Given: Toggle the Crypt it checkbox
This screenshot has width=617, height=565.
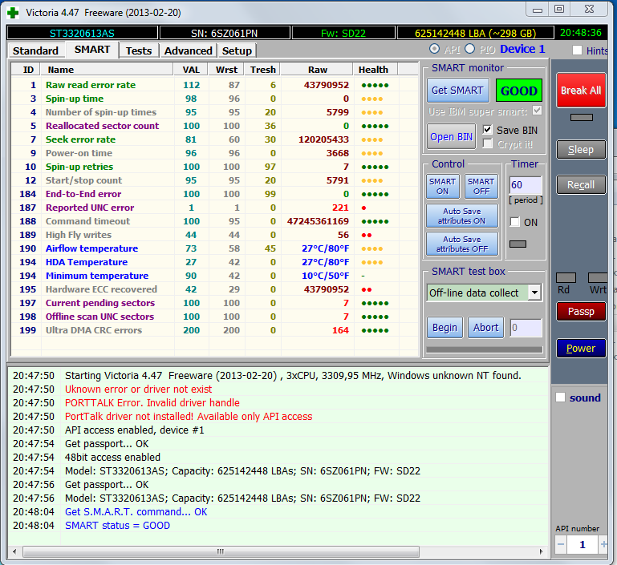Looking at the screenshot, I should pos(487,143).
